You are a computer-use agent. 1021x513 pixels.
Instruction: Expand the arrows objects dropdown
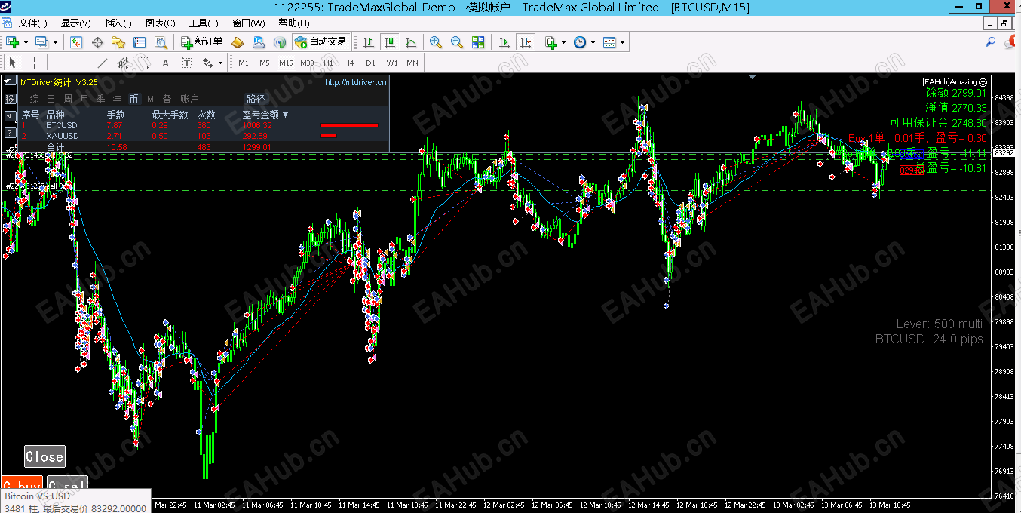pyautogui.click(x=220, y=63)
